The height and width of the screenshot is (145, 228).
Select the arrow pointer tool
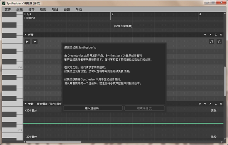click(35, 42)
